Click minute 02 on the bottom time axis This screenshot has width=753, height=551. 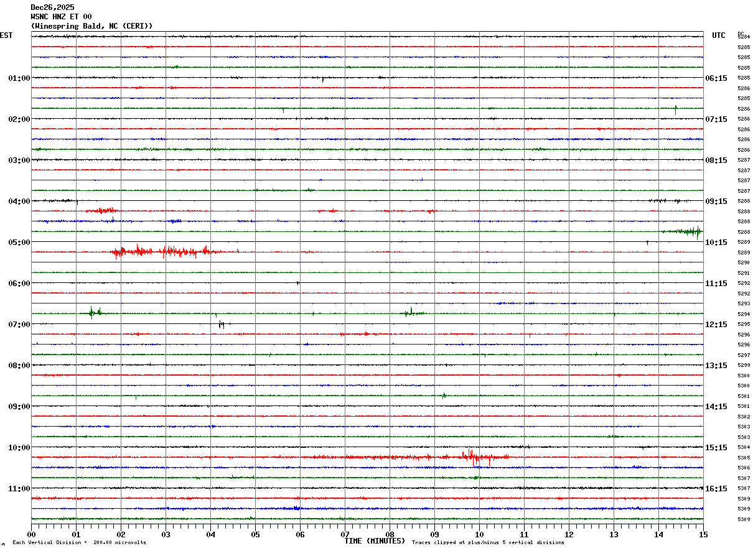(x=121, y=534)
